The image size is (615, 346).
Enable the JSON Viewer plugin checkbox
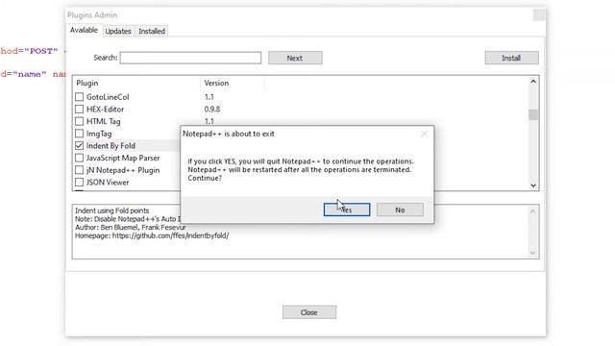(79, 182)
